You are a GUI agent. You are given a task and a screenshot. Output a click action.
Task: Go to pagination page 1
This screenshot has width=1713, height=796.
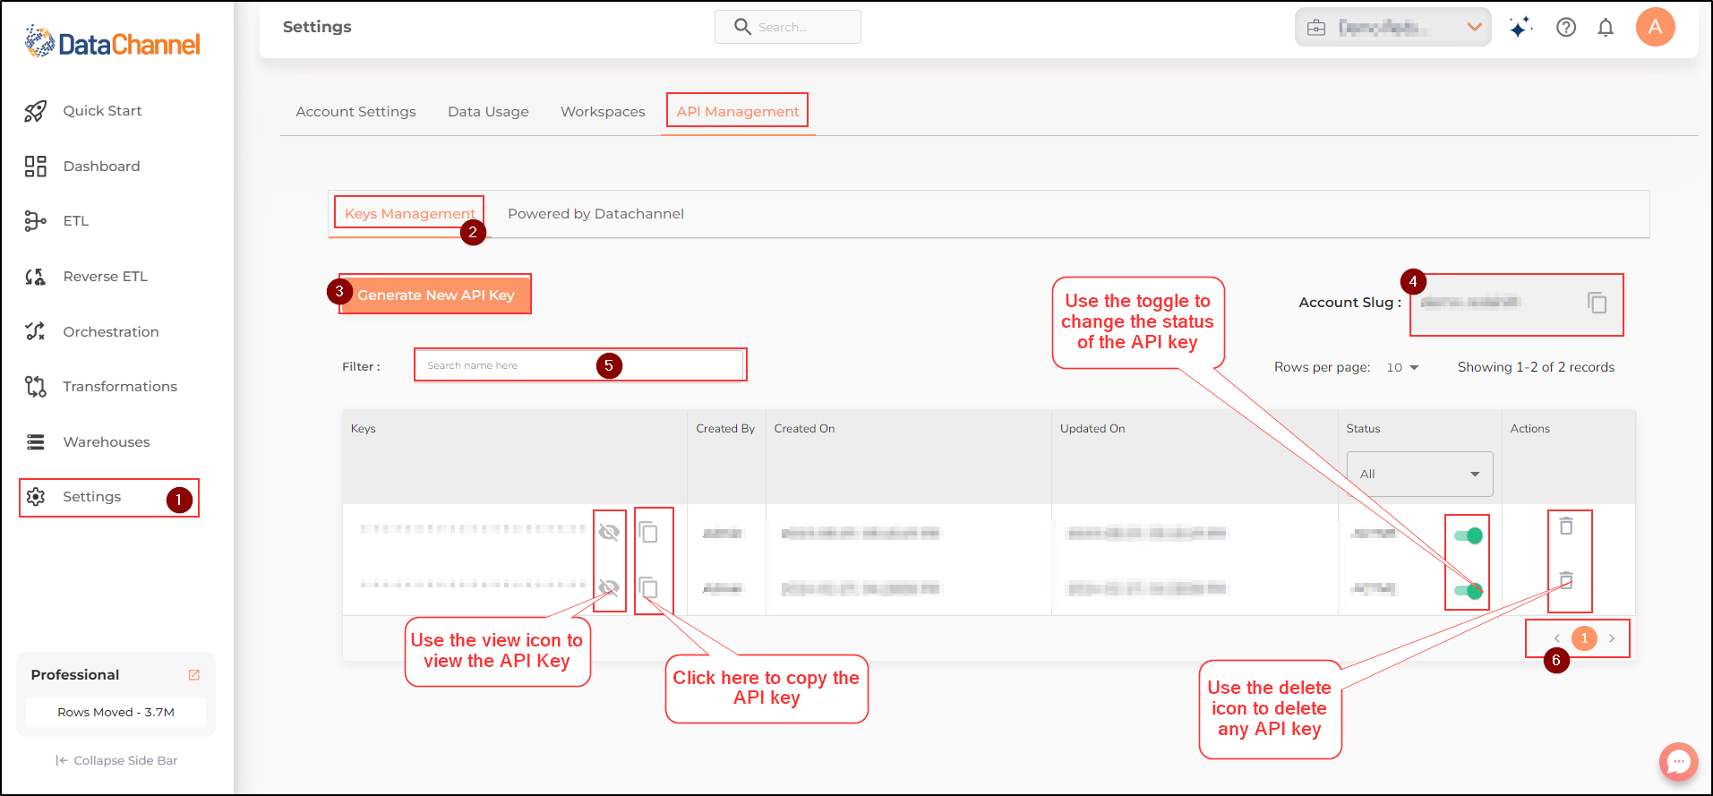pyautogui.click(x=1584, y=638)
